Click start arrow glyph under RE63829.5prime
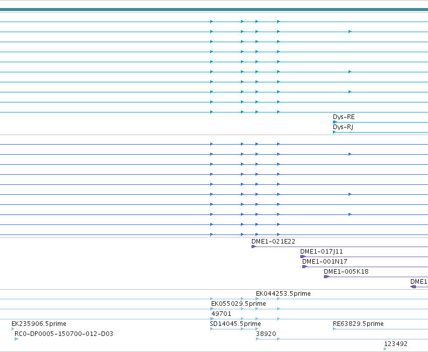The height and width of the screenshot is (352, 428). pos(334,329)
